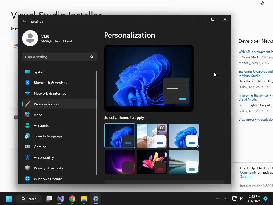
Task: Select the light blue bloom theme
Action: tap(184, 136)
